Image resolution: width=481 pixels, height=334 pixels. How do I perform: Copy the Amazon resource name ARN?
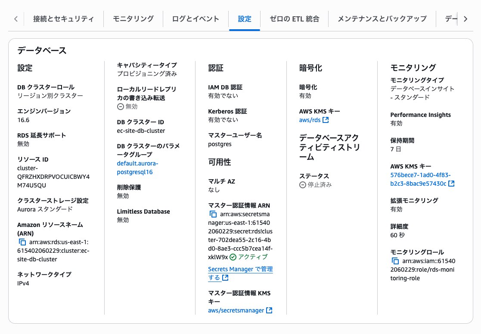pyautogui.click(x=23, y=242)
